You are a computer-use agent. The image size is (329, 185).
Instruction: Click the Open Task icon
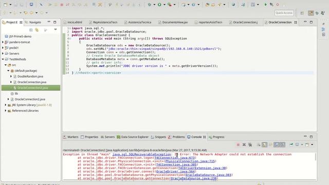[213, 5]
